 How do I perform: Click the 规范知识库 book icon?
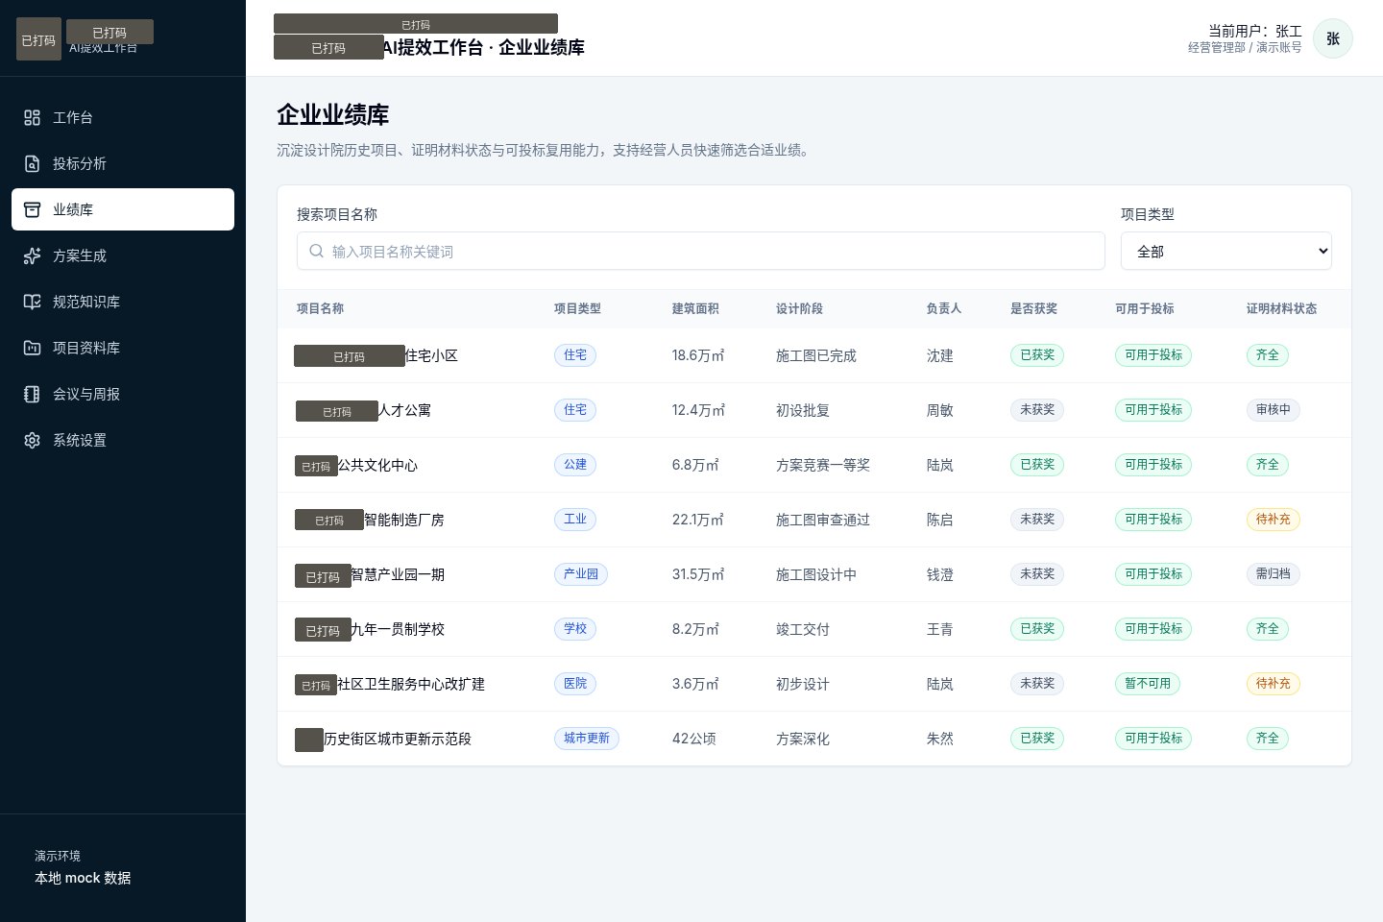coord(32,302)
